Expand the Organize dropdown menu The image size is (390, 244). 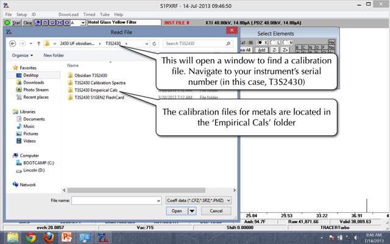(x=24, y=55)
